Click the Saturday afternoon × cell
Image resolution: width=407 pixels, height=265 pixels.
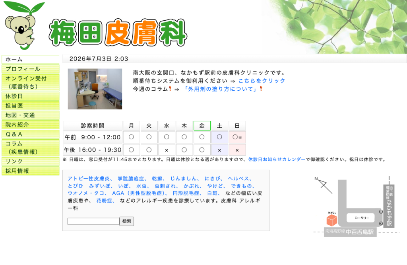pos(219,150)
